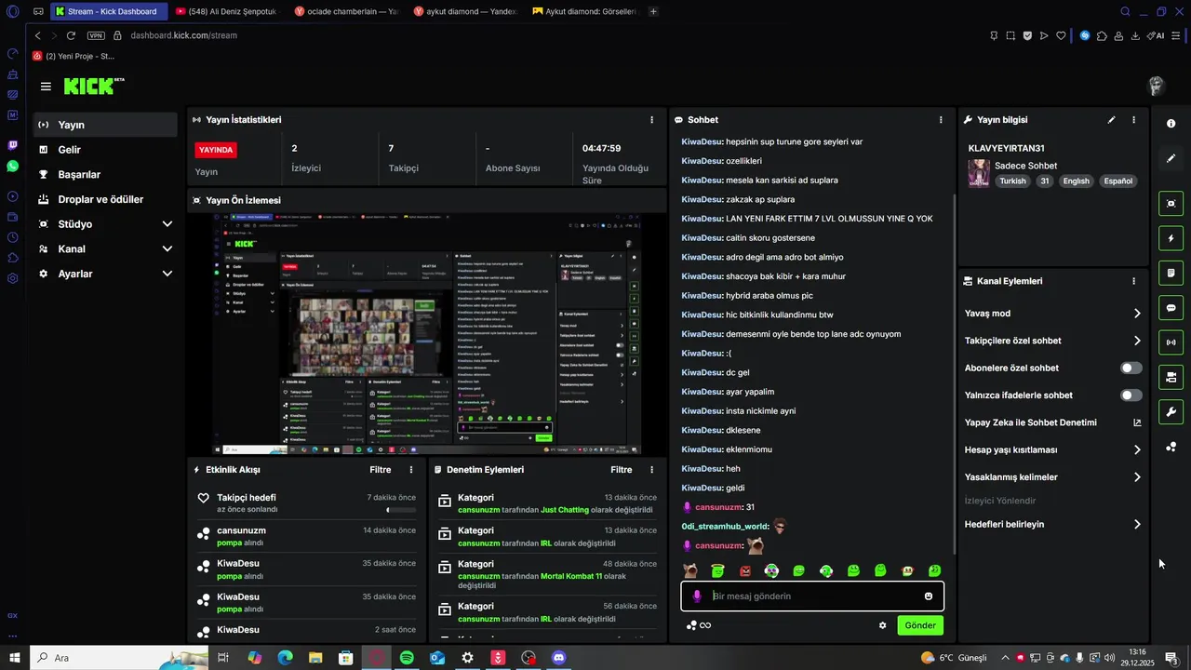
Task: Click the Yayın Ön İzlemesi stream preview
Action: click(x=427, y=334)
